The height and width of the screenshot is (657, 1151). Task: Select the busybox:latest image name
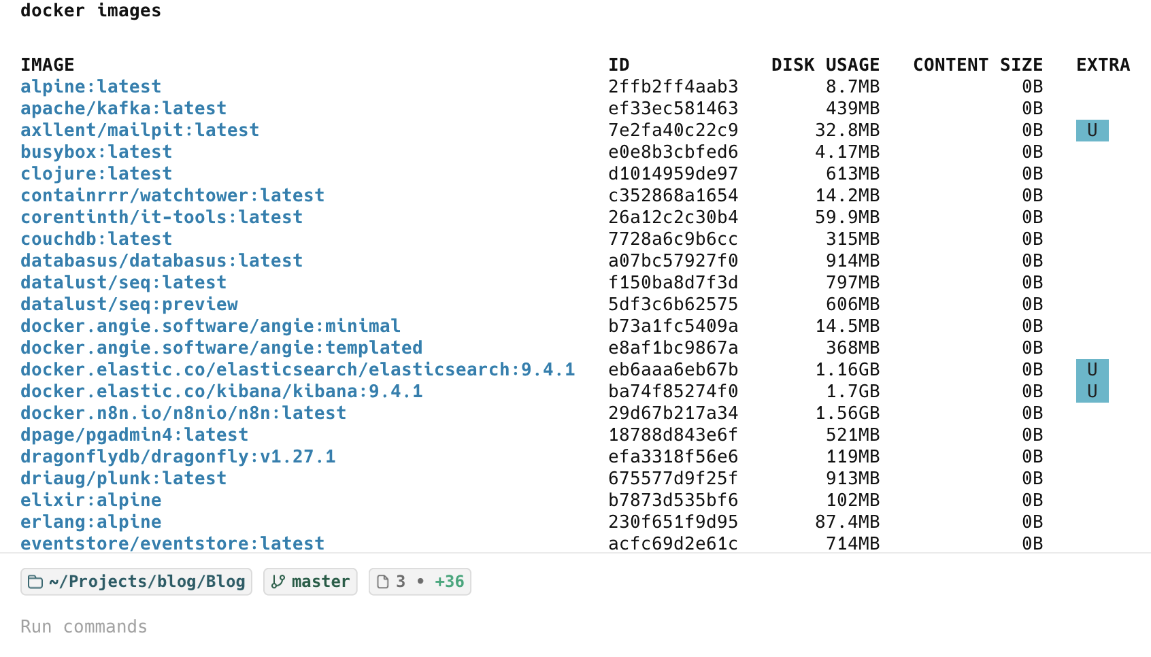pyautogui.click(x=97, y=152)
